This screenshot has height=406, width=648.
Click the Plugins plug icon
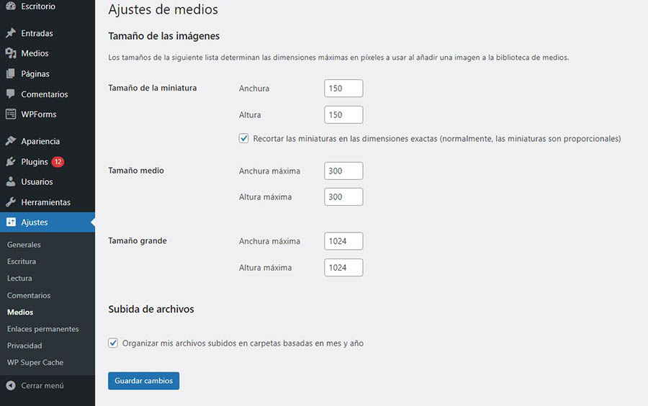pos(11,162)
